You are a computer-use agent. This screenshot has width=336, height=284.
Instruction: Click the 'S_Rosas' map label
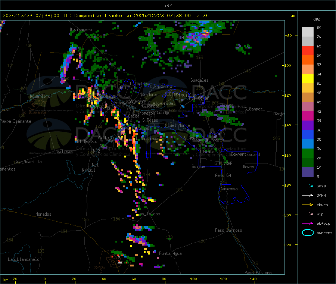[150, 120]
